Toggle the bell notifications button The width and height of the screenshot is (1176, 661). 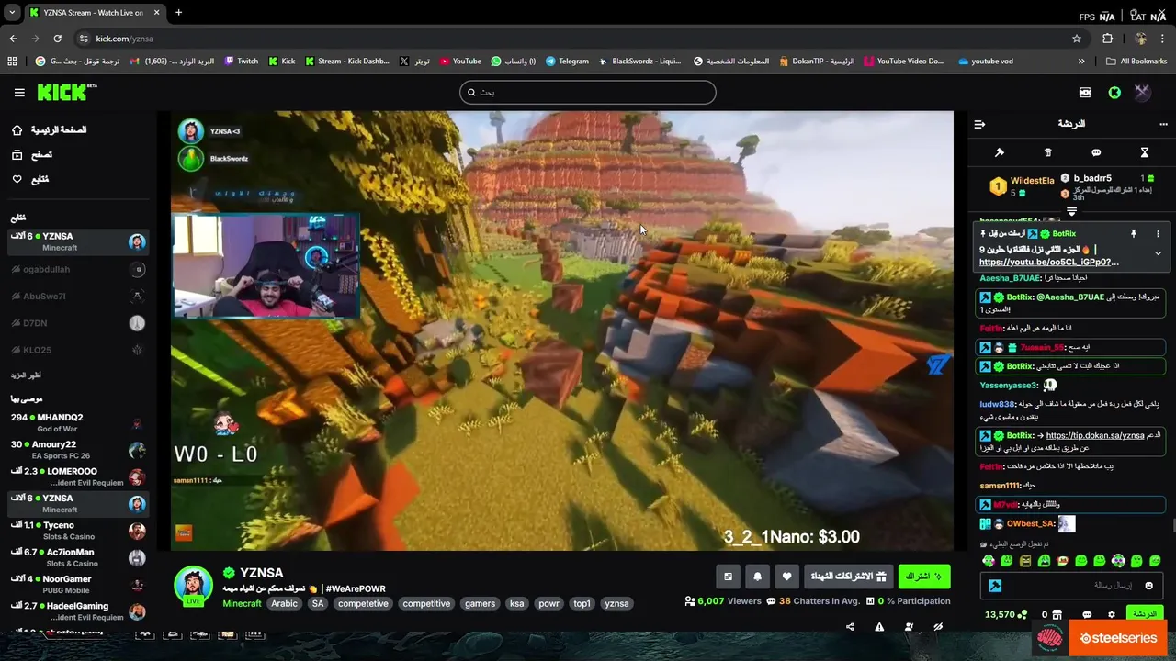757,577
